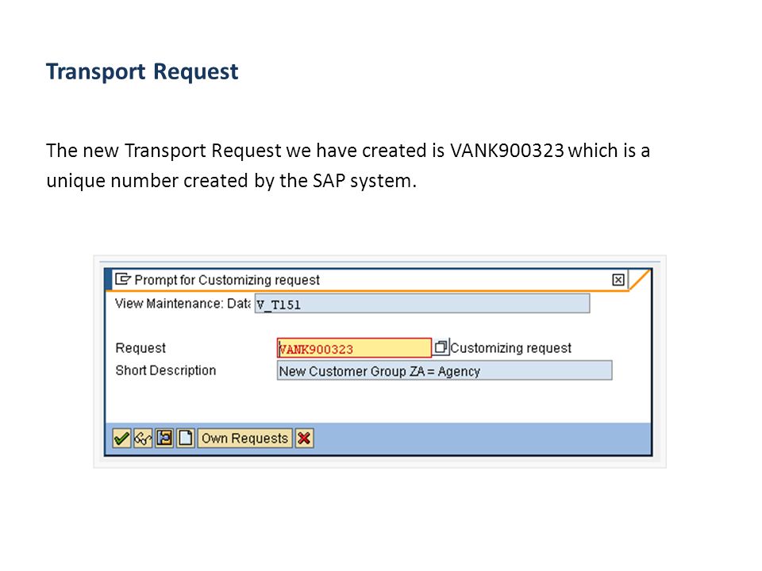Click into the Request field VANK900323

coord(354,348)
